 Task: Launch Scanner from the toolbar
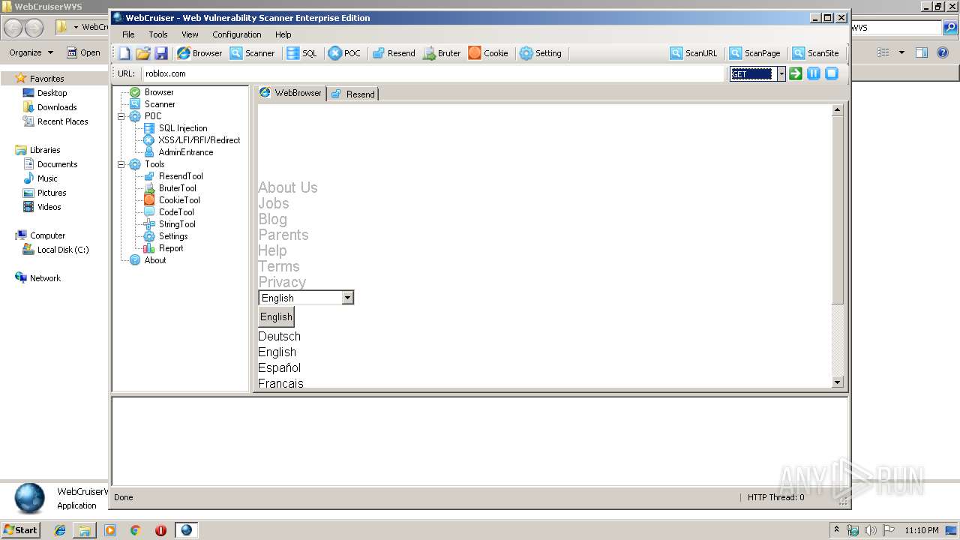pos(252,53)
